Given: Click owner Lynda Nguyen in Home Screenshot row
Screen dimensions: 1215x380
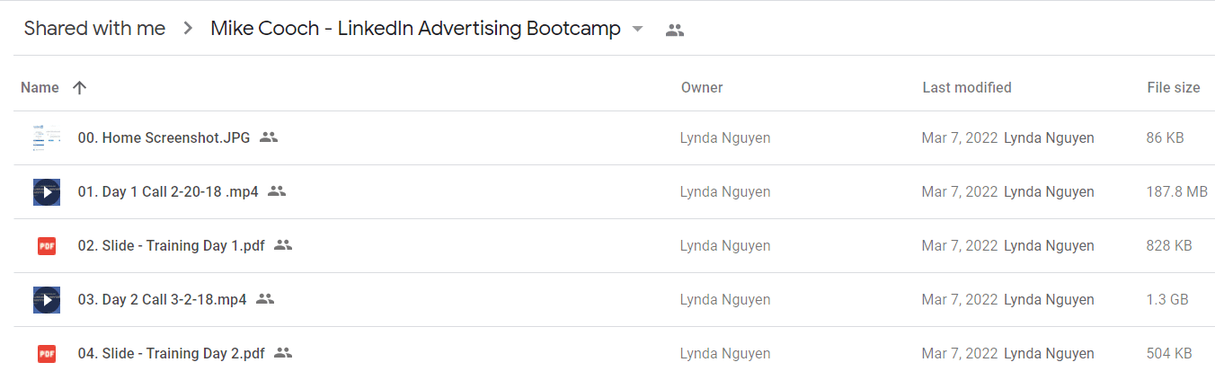Looking at the screenshot, I should (725, 137).
